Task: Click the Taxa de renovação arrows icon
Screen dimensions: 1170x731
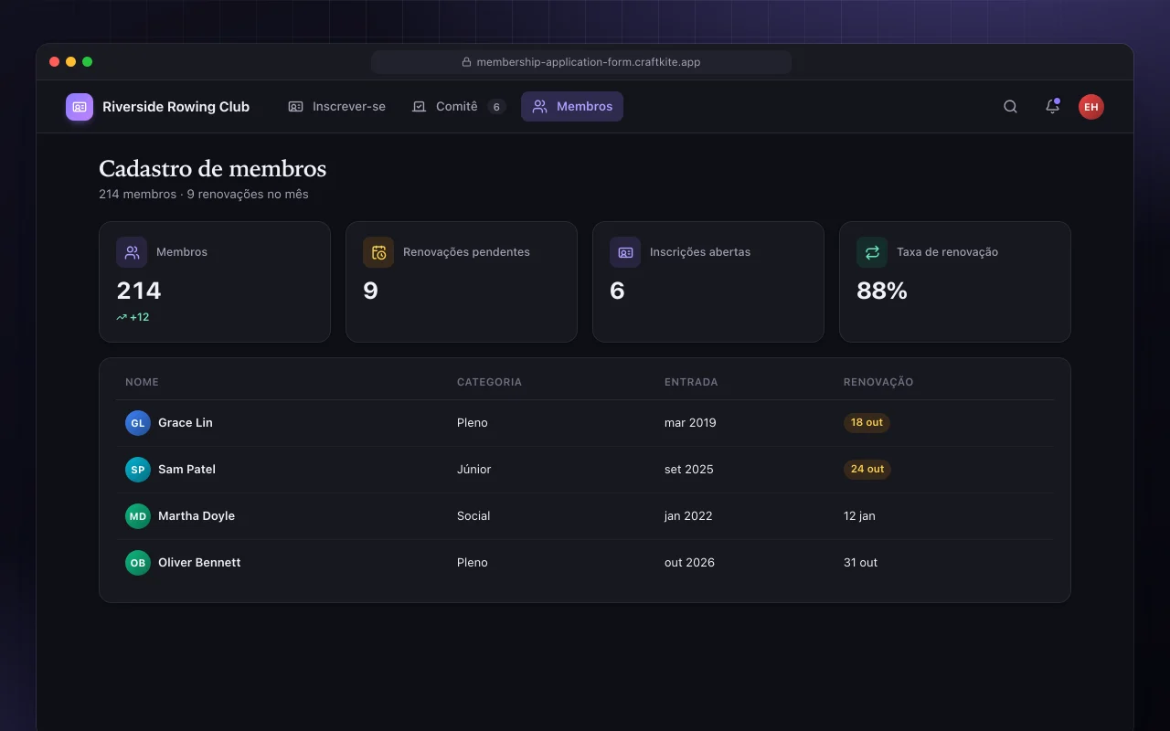Action: [x=872, y=252]
